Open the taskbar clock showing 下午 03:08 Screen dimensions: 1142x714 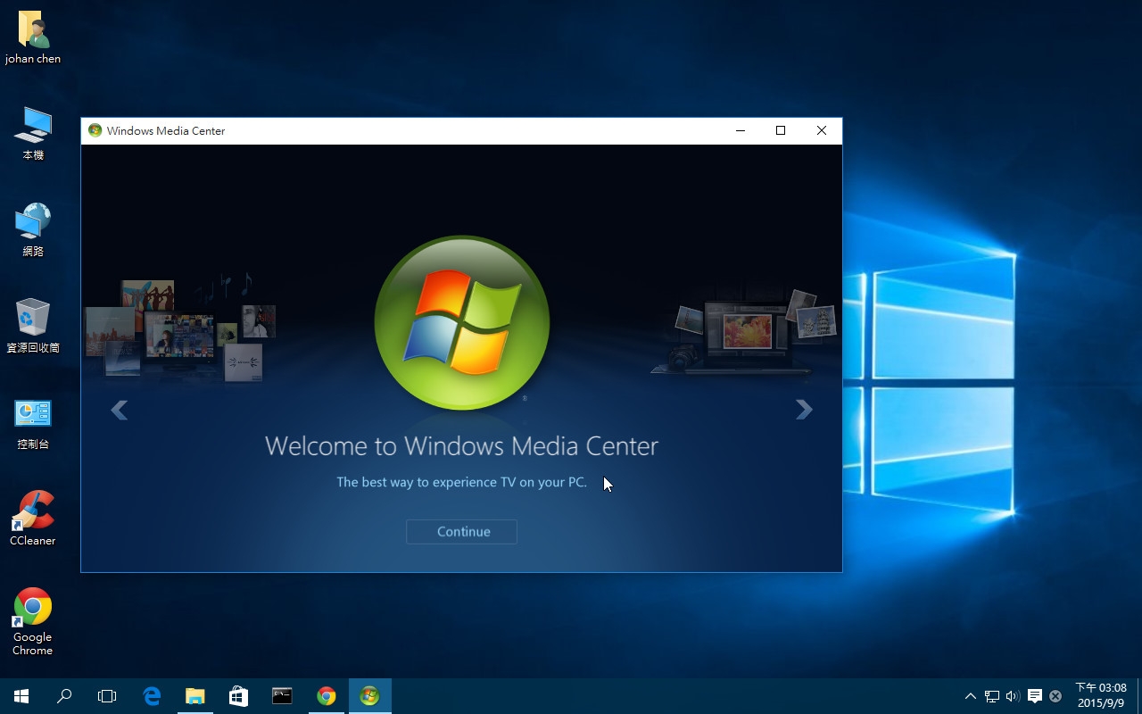1101,696
